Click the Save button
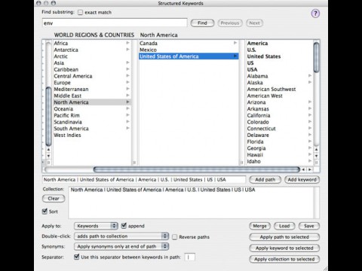362x271 pixels. (309, 226)
